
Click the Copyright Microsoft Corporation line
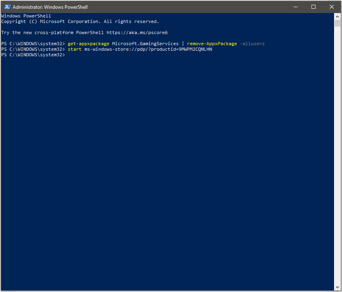tap(80, 21)
